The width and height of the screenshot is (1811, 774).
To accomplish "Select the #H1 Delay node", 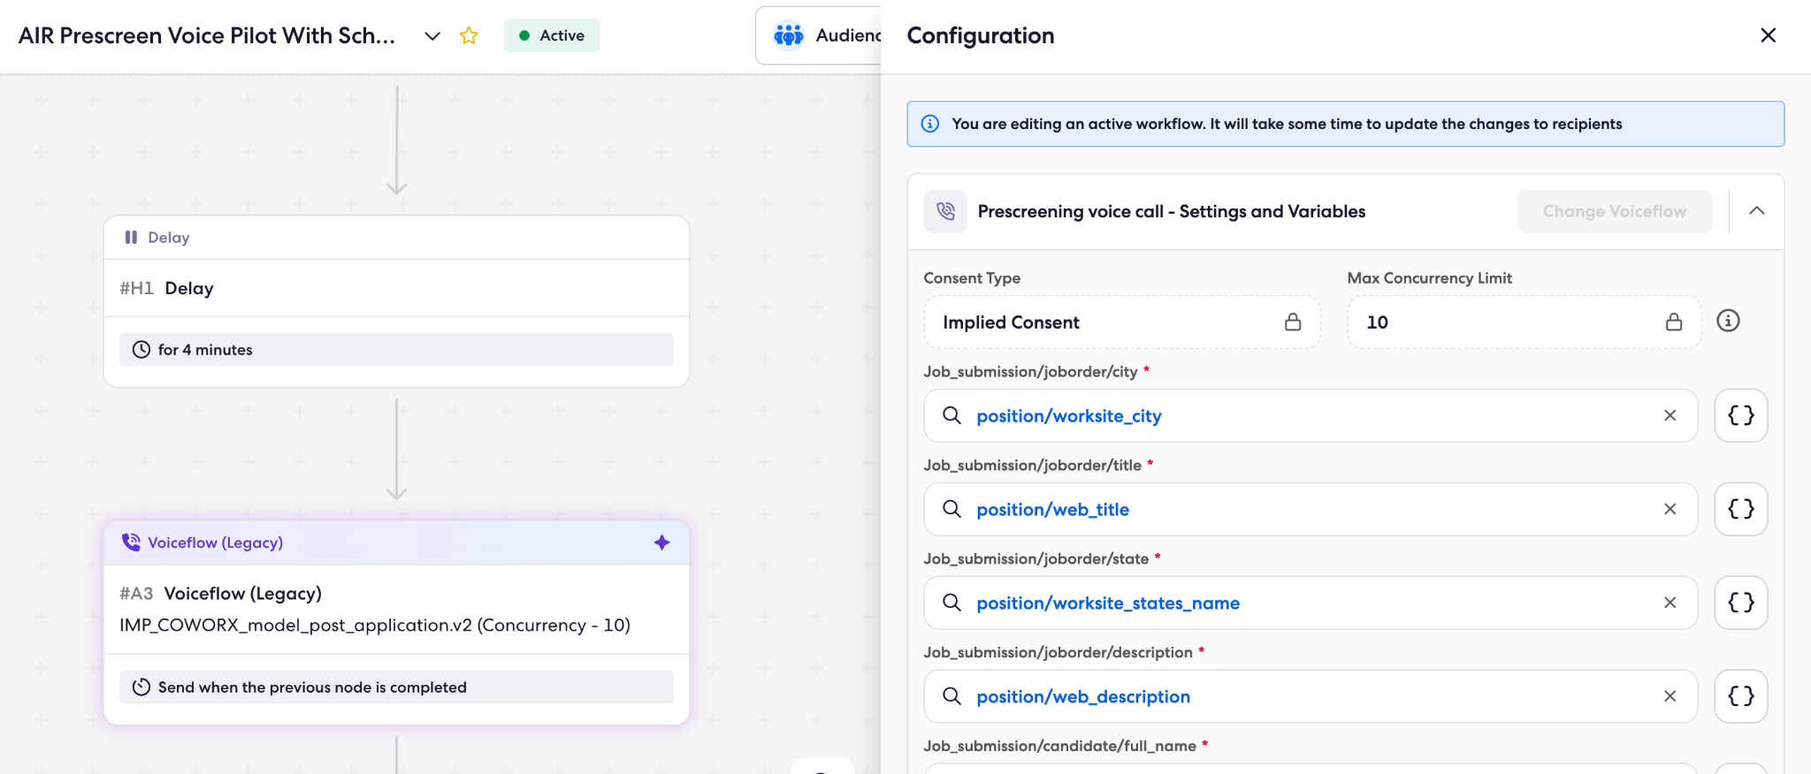I will (396, 301).
